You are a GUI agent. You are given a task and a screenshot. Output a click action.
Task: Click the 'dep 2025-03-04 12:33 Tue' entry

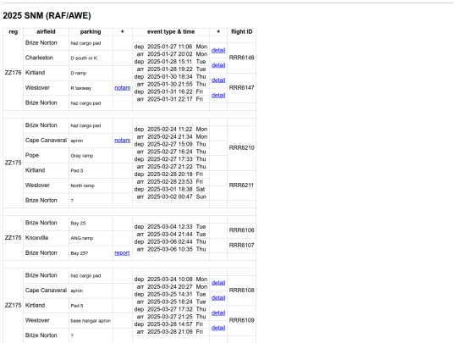tap(171, 227)
